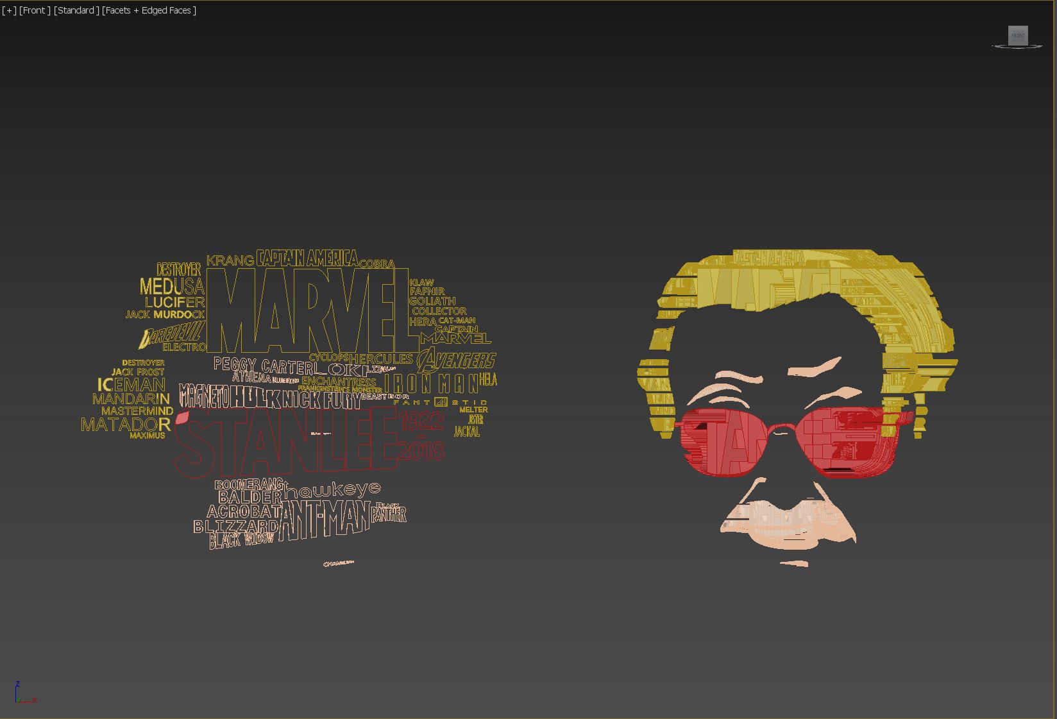Select the hawkeye text spline

[332, 490]
